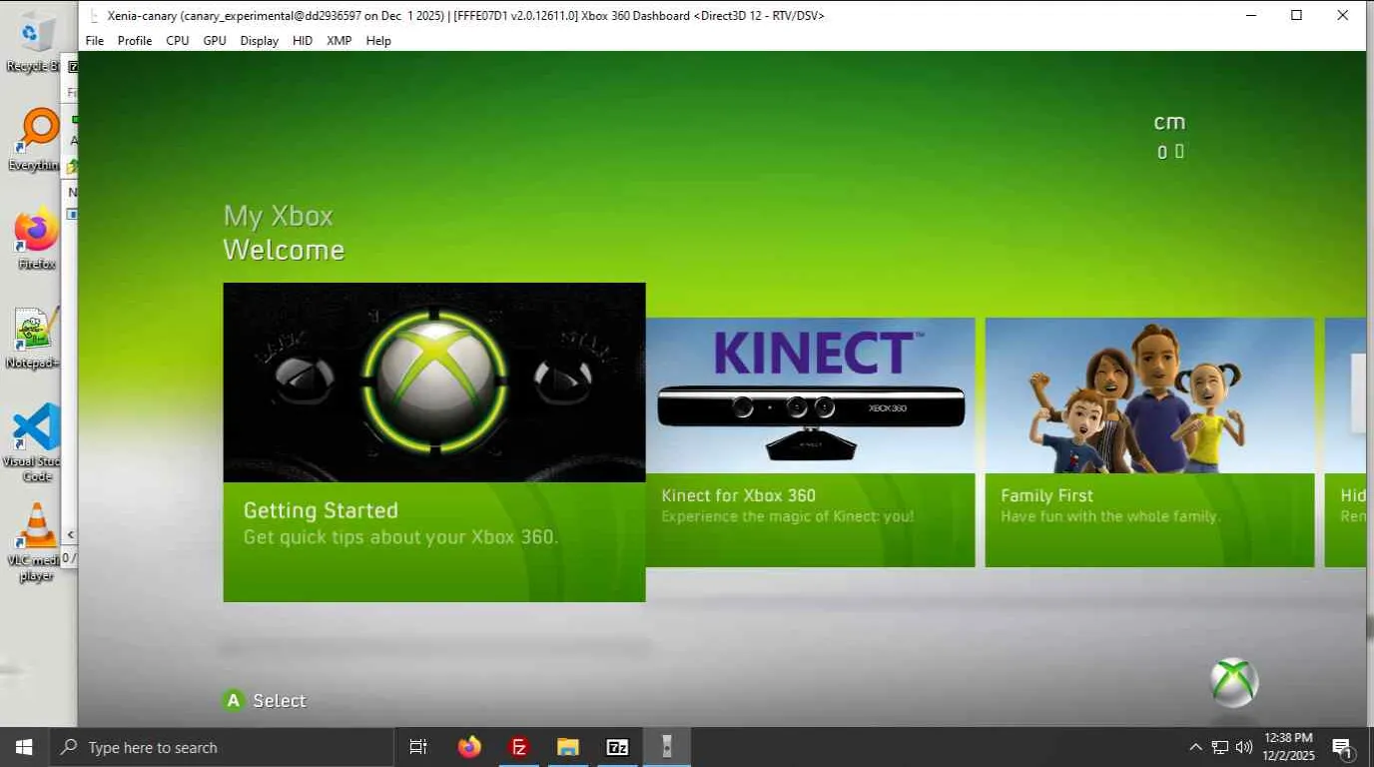The height and width of the screenshot is (767, 1374).
Task: Launch Visual Studio Code from desktop
Action: click(x=36, y=442)
